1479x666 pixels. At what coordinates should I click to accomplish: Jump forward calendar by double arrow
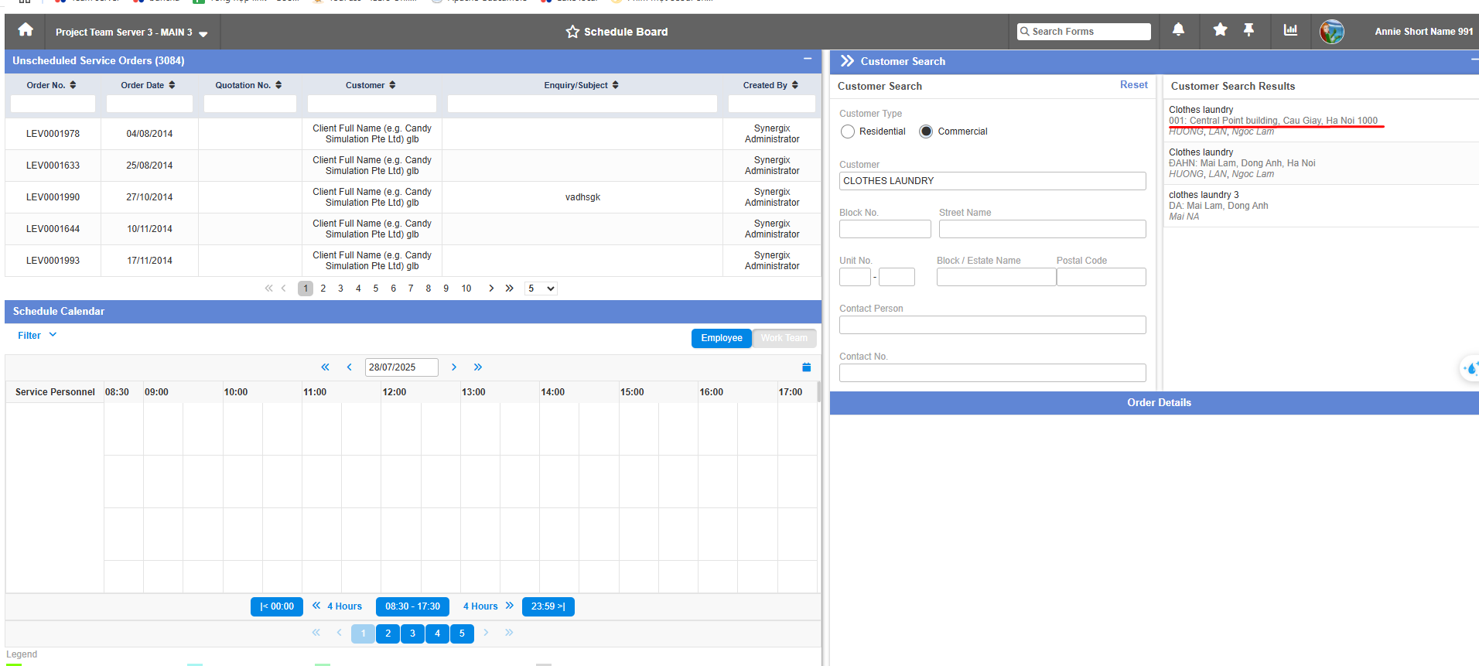click(478, 367)
